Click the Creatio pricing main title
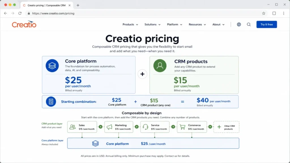The width and height of the screenshot is (290, 163). click(x=142, y=38)
